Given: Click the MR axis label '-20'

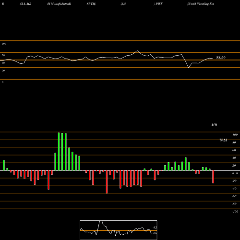Looking at the screenshot, I should (234, 181).
